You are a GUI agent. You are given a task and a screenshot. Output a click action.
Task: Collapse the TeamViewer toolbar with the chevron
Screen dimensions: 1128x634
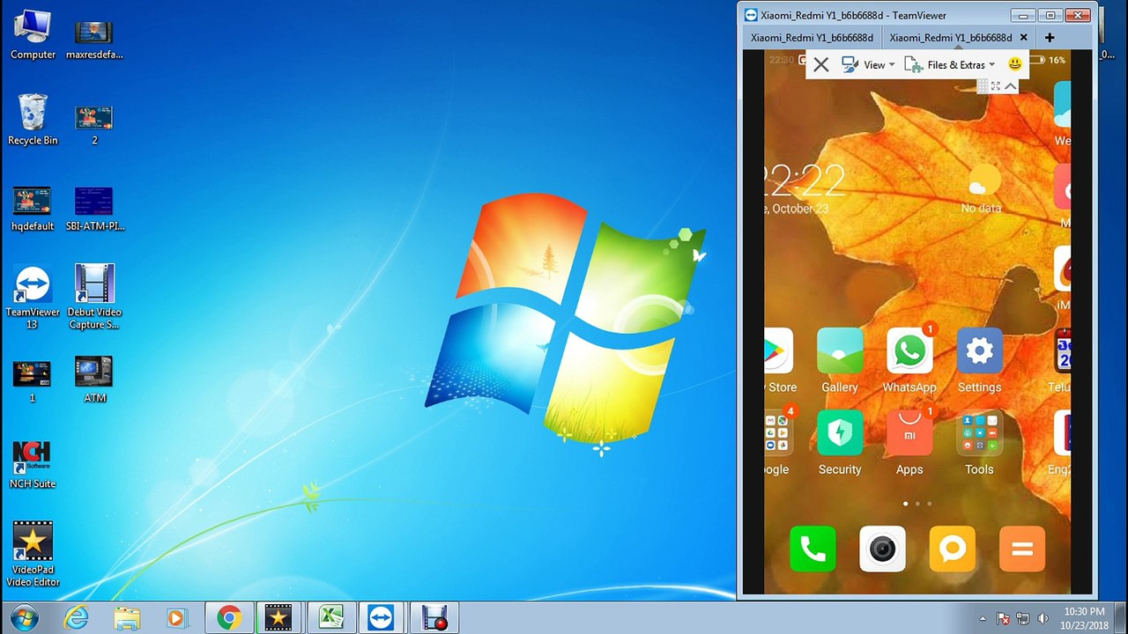[1011, 85]
